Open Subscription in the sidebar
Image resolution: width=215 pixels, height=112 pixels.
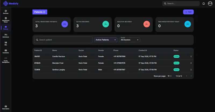click(x=6, y=107)
